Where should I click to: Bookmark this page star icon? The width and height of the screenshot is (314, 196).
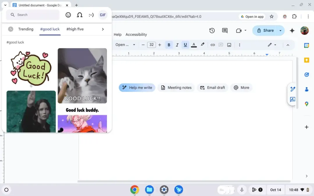272,17
